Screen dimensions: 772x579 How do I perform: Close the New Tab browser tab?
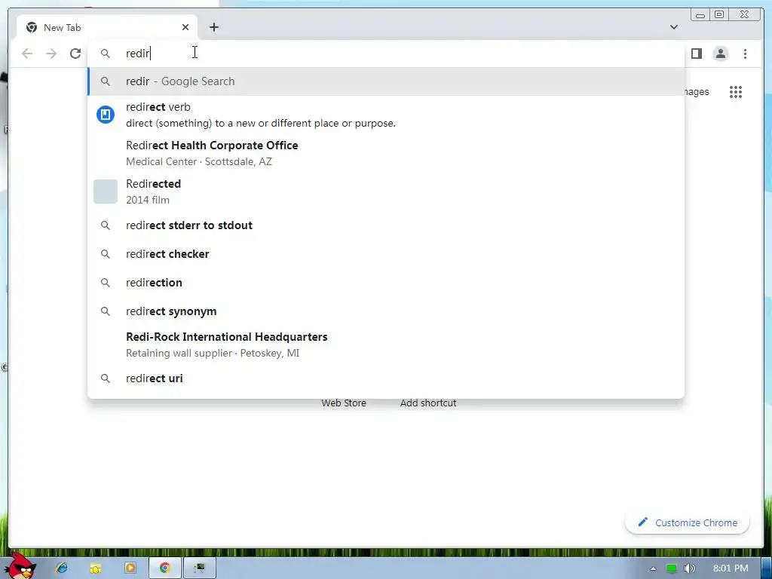185,28
